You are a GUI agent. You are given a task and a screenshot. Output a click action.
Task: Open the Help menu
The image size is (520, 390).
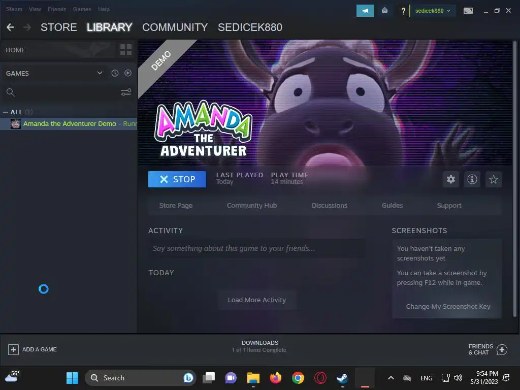coord(104,9)
